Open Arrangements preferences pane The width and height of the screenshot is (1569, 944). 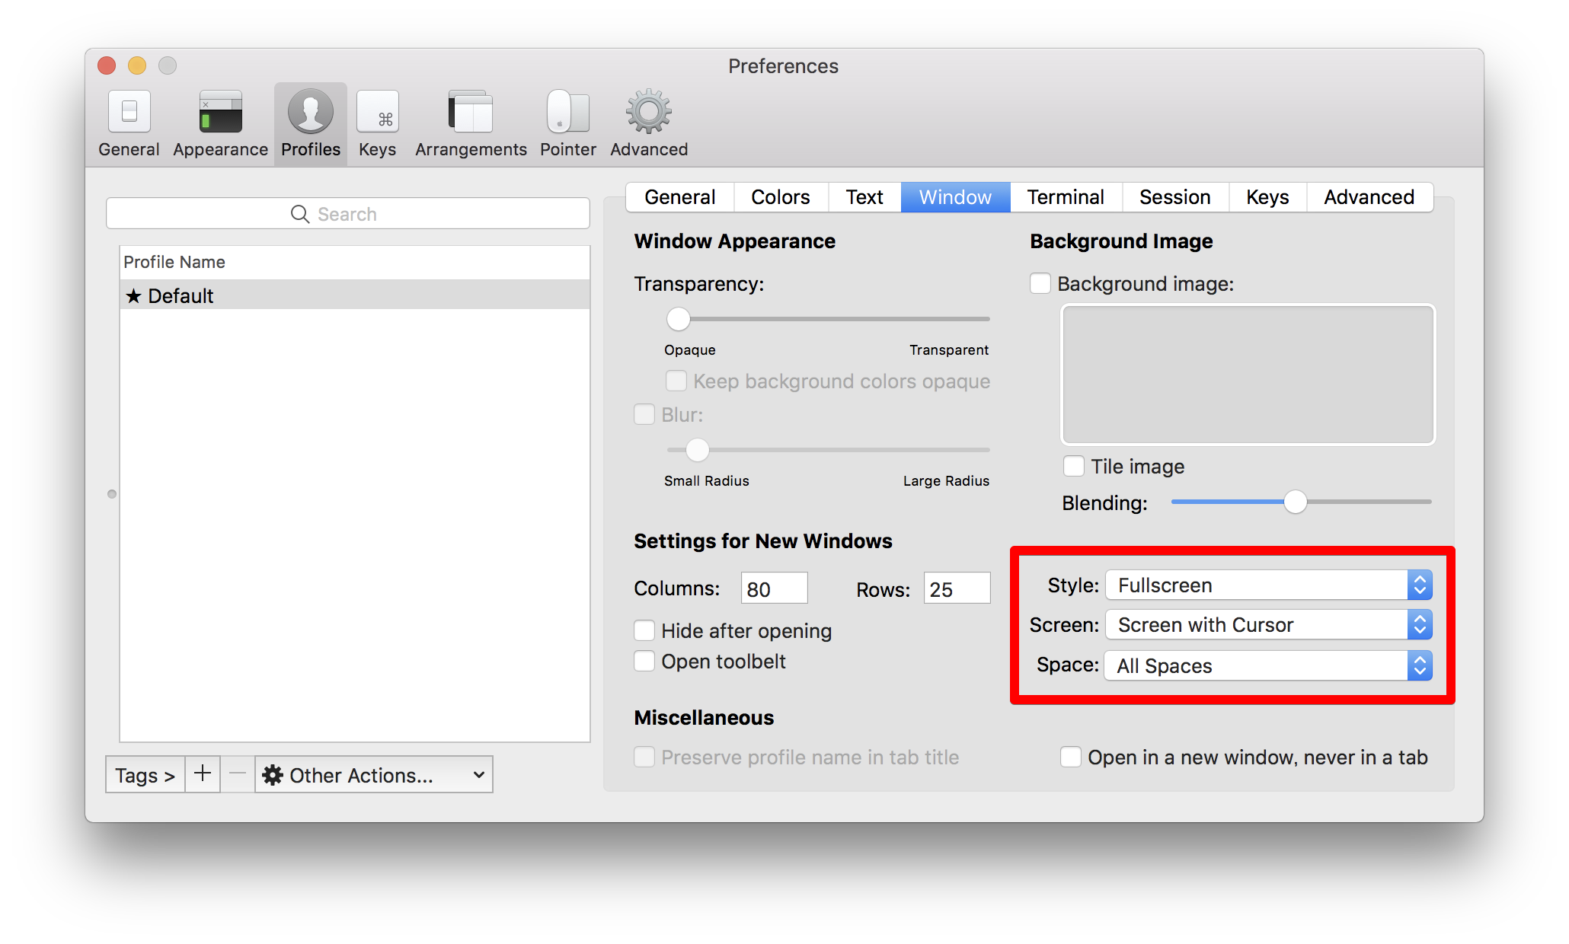pyautogui.click(x=471, y=124)
